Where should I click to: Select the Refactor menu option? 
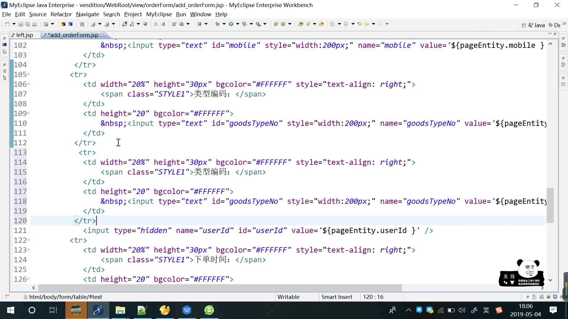pyautogui.click(x=61, y=14)
